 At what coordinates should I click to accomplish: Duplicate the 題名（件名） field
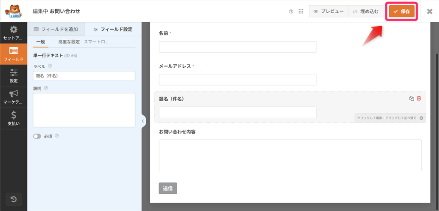tap(411, 98)
